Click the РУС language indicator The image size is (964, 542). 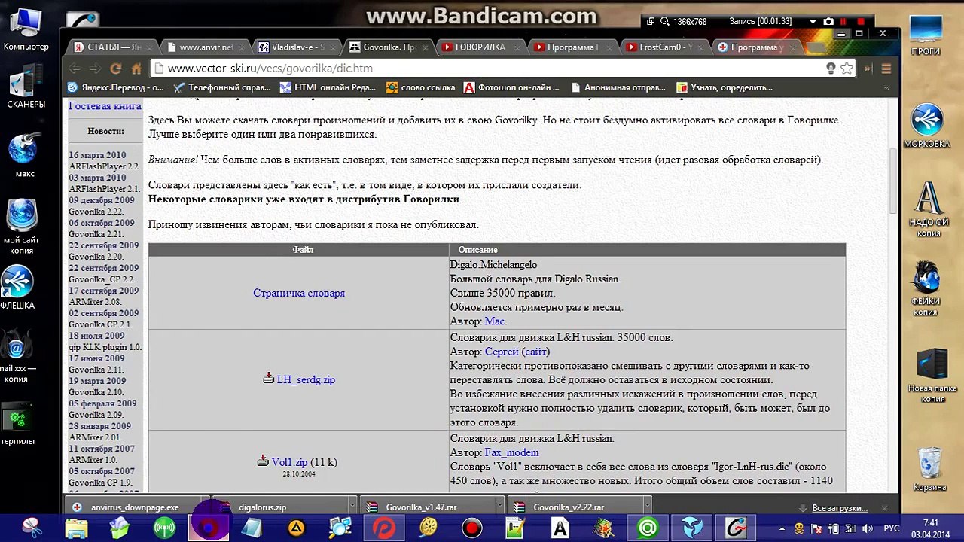pos(891,528)
